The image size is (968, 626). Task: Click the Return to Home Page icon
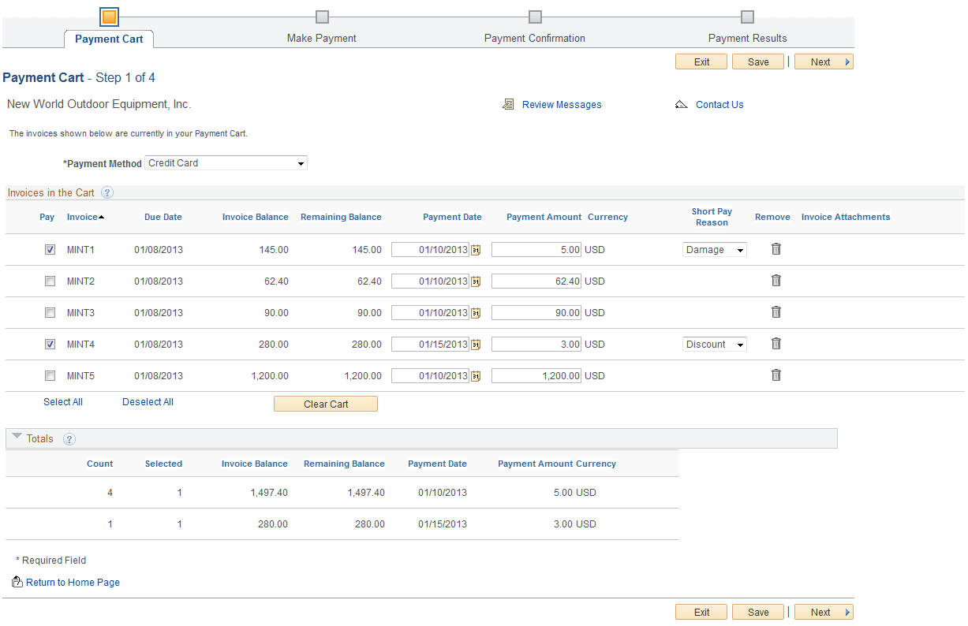point(17,581)
